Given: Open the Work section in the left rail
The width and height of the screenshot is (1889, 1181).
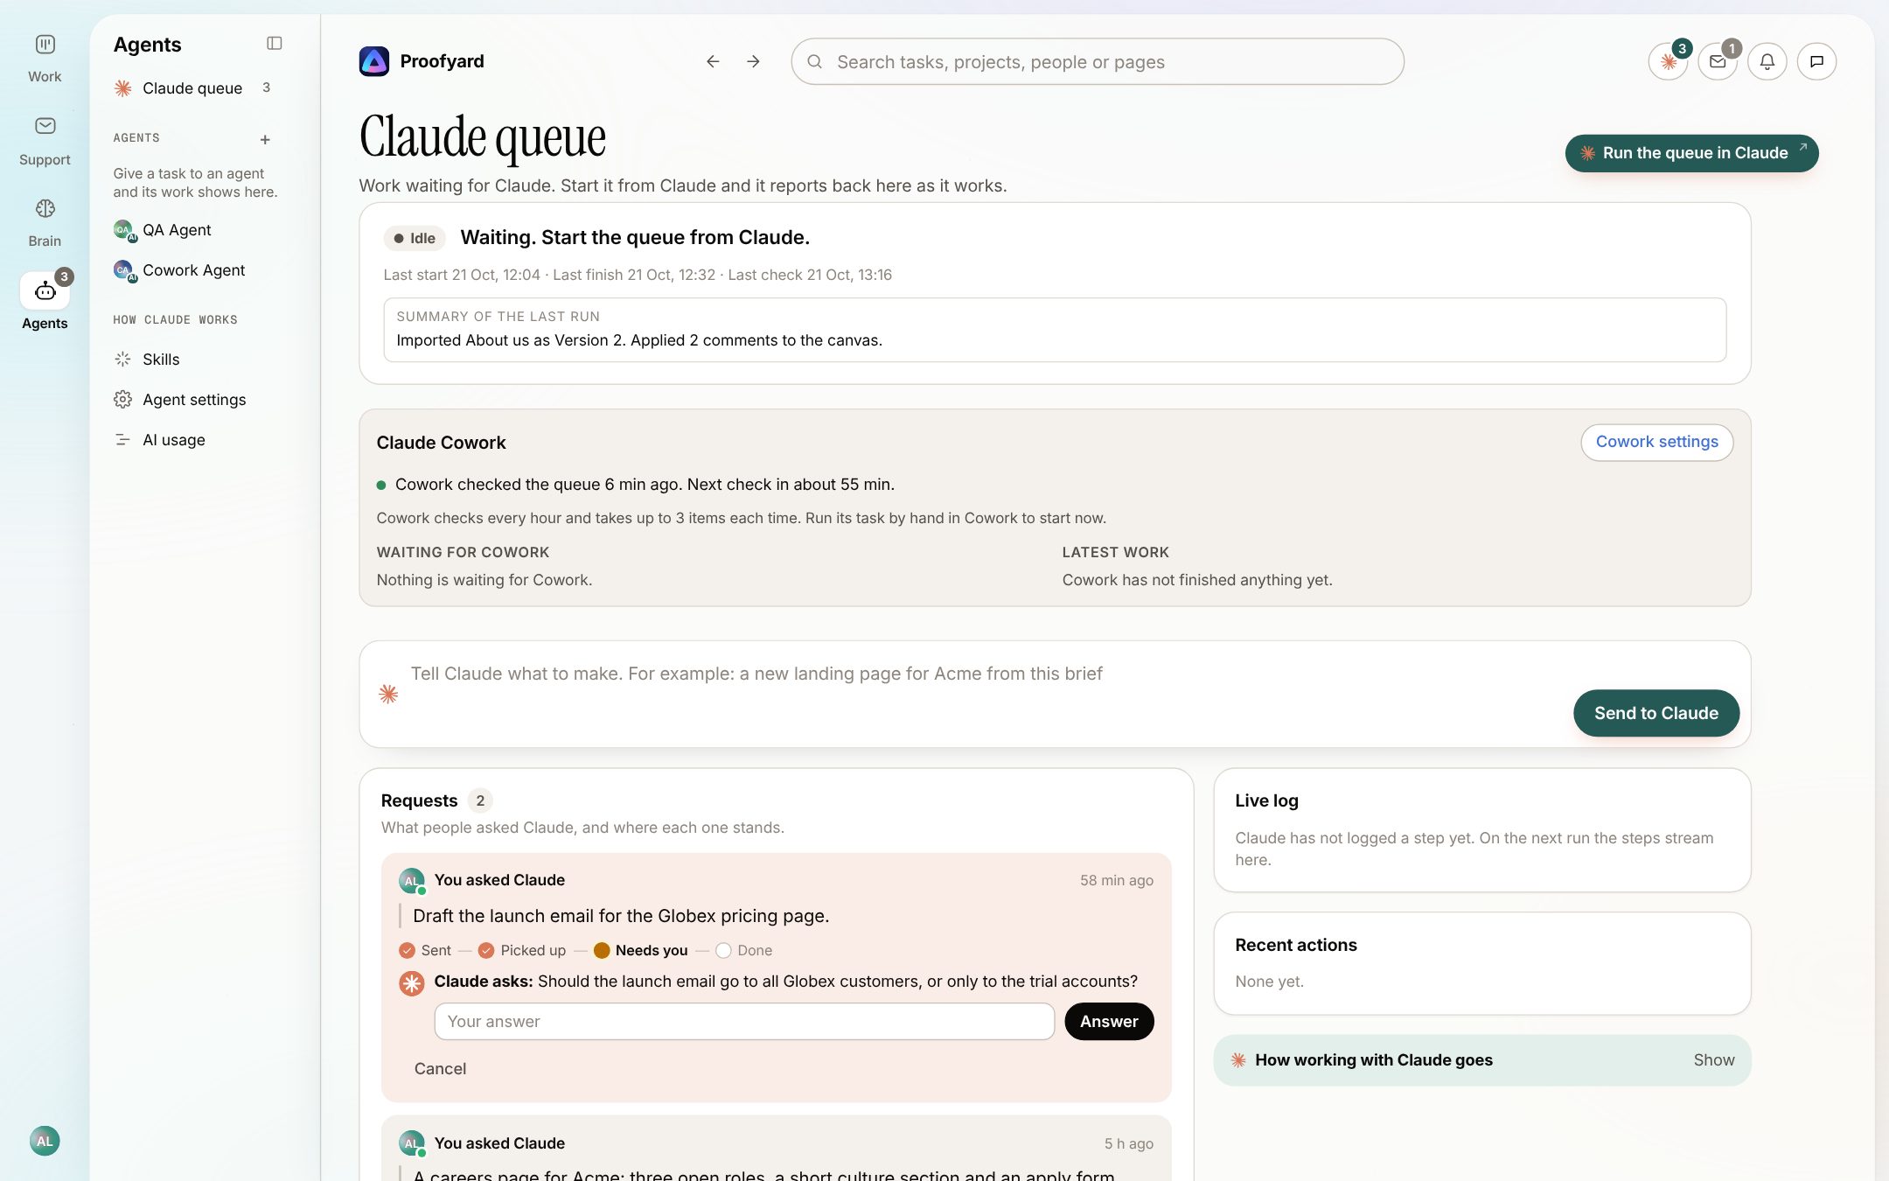Looking at the screenshot, I should pyautogui.click(x=45, y=59).
